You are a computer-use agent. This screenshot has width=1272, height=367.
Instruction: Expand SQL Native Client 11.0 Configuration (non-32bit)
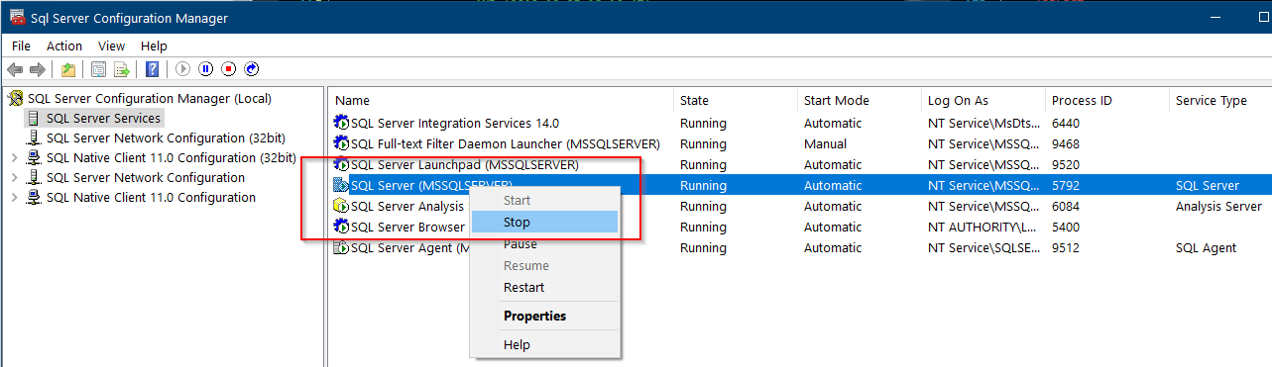(13, 197)
